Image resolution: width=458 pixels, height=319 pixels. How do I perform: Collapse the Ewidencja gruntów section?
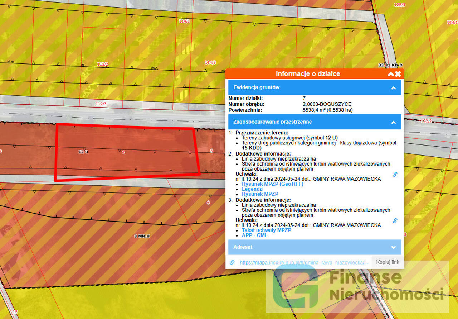tap(393, 87)
